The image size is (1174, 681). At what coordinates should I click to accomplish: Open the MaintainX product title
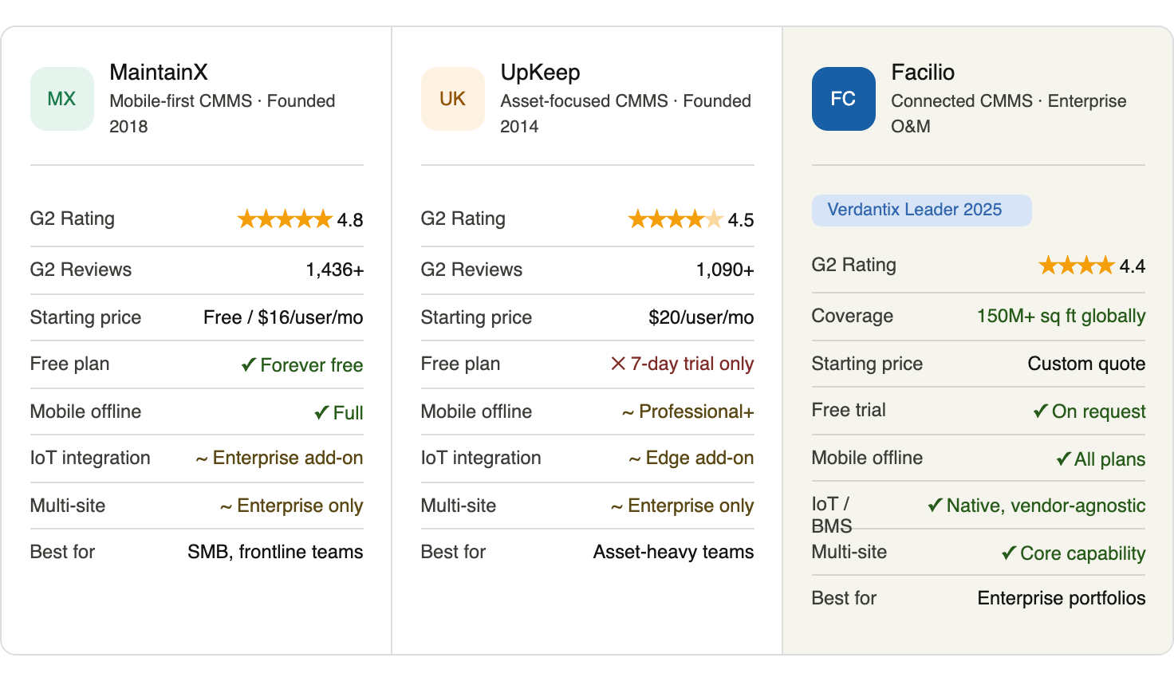(159, 73)
